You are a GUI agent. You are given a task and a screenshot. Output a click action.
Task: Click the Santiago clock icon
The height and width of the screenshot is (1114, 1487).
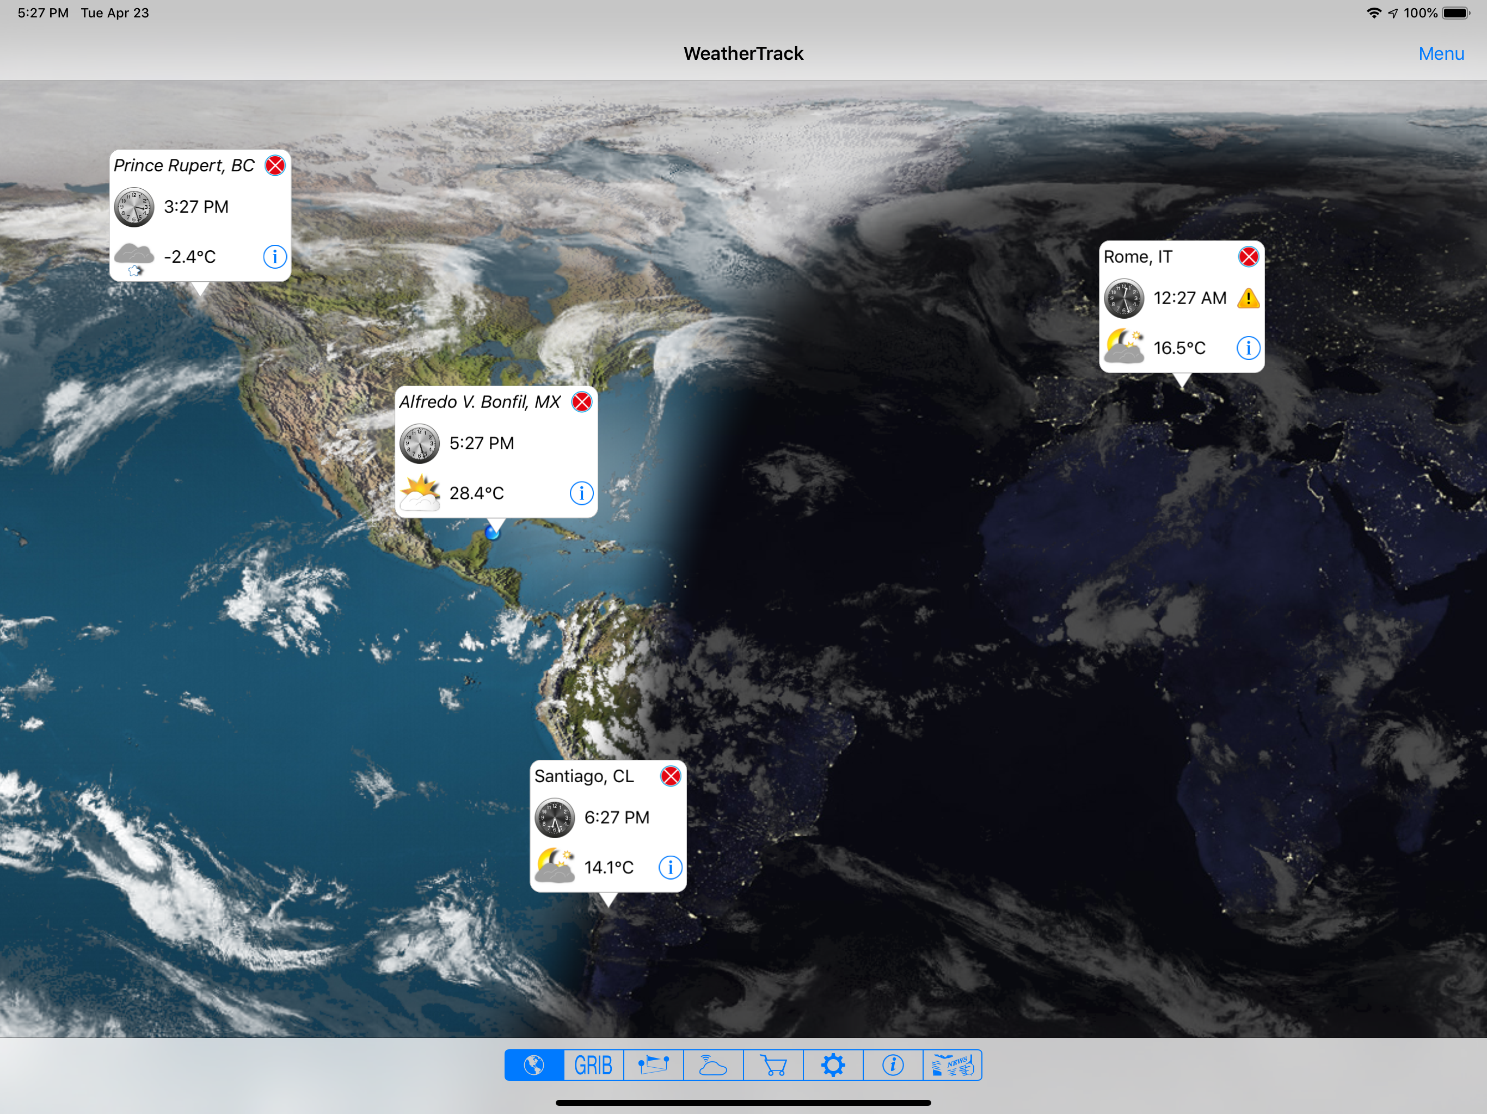(x=555, y=818)
